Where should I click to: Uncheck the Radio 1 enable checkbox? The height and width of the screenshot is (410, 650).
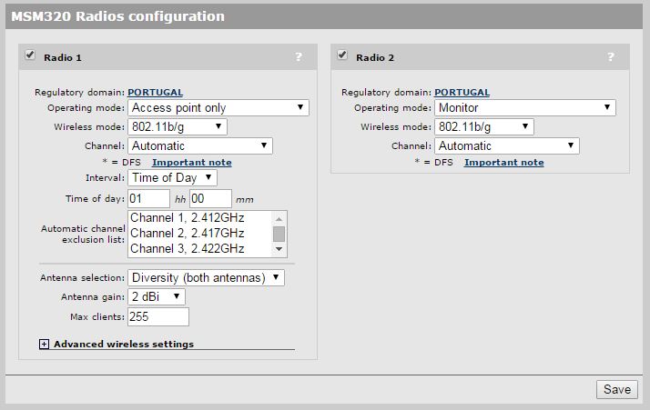[x=30, y=55]
